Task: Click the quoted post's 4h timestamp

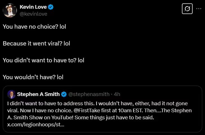Action: click(117, 94)
